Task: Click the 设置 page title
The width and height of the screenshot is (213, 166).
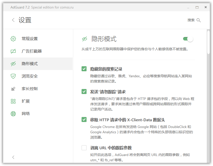Action: point(25,20)
